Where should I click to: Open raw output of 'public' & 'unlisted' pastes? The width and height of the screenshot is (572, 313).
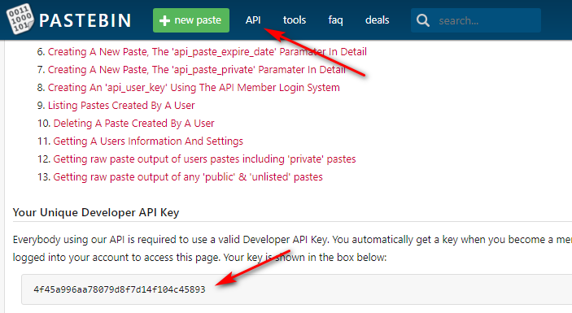[x=188, y=176]
